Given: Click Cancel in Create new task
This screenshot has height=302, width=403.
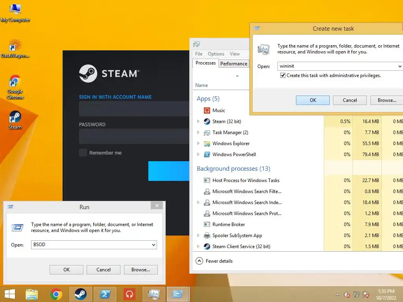Looking at the screenshot, I should click(350, 100).
